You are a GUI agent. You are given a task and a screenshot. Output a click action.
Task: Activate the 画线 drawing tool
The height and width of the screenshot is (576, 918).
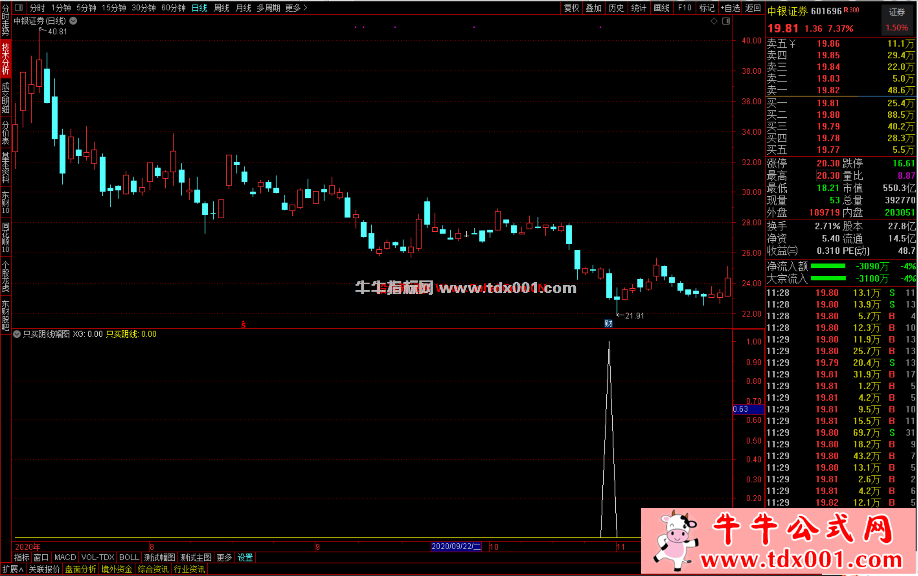(662, 8)
